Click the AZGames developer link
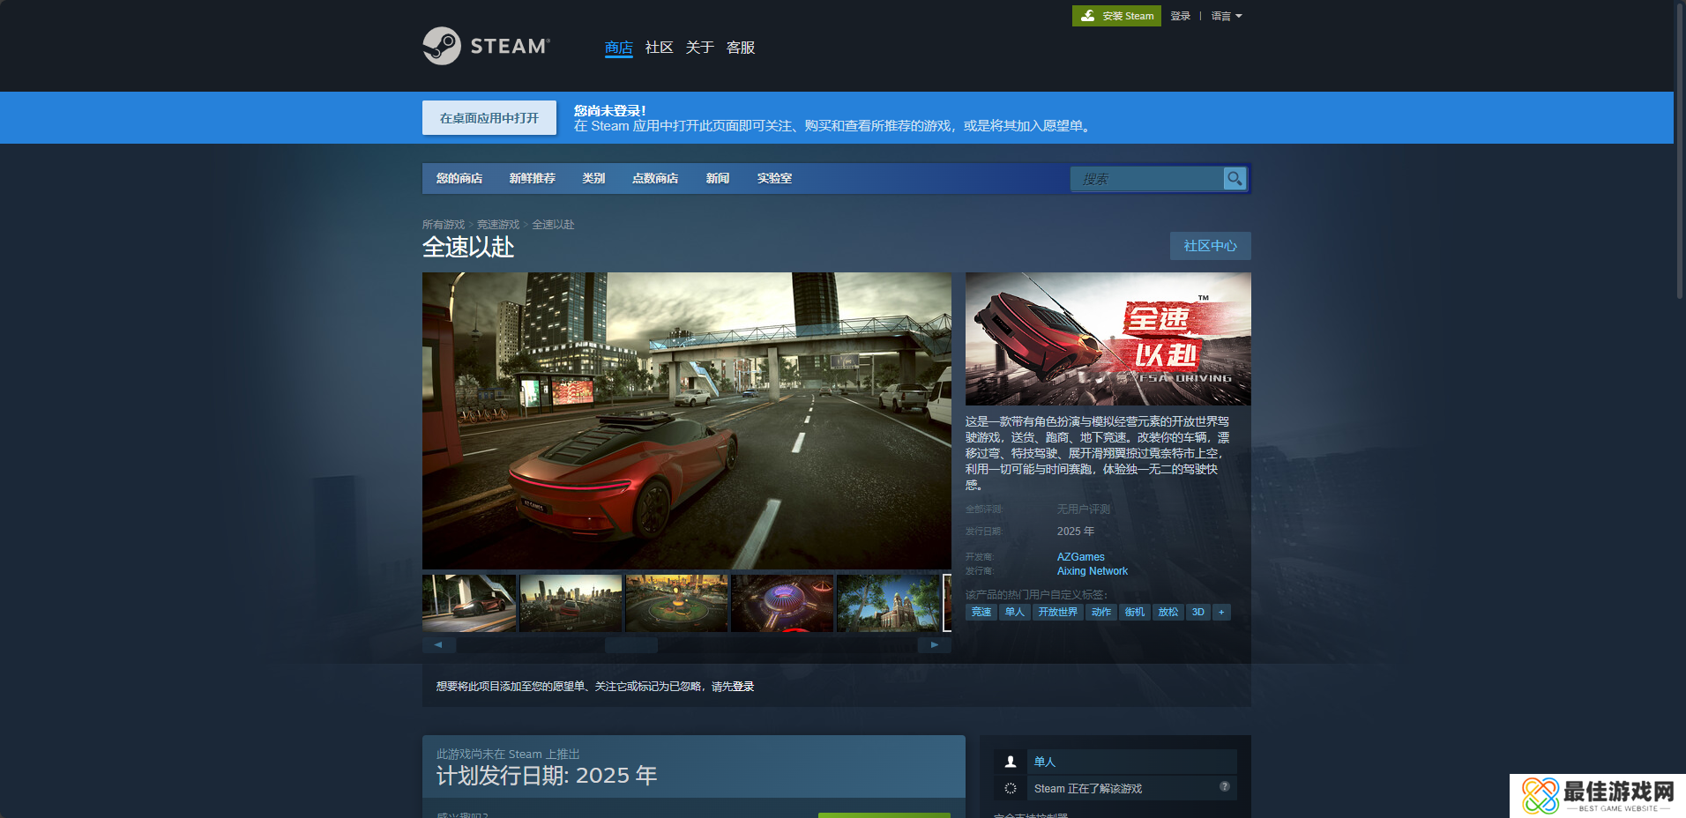The image size is (1686, 818). point(1080,557)
